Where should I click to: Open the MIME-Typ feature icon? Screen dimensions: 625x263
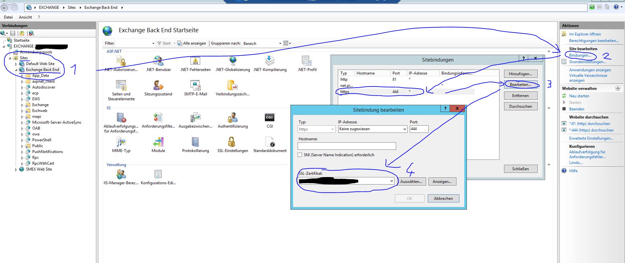pyautogui.click(x=121, y=142)
